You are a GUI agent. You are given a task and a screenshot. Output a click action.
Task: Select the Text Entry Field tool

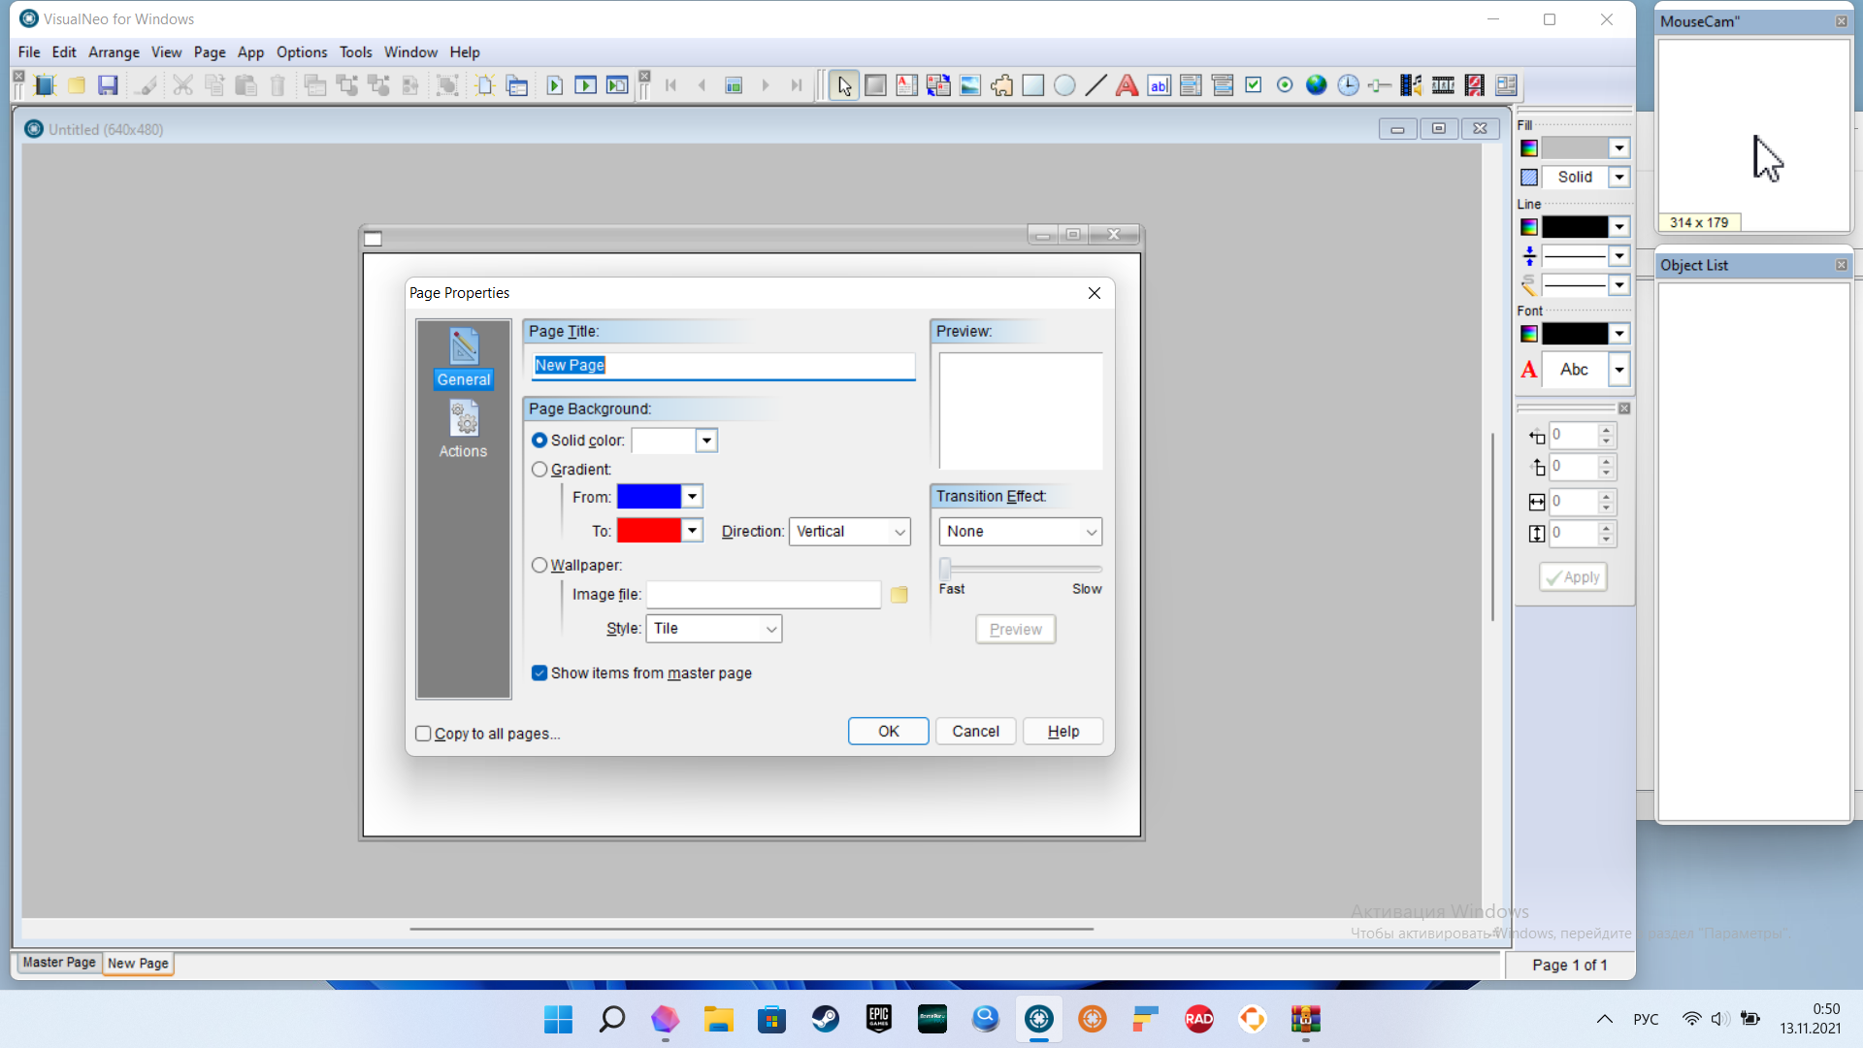(x=1159, y=85)
